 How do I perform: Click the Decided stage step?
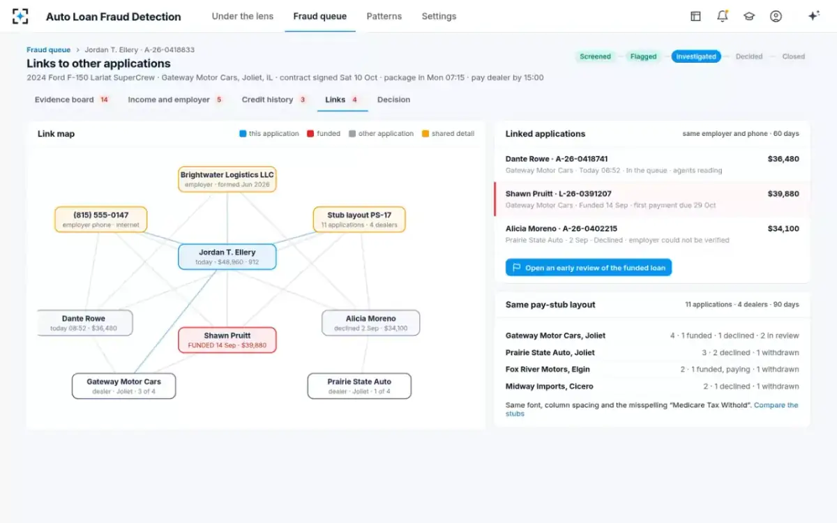coord(749,56)
